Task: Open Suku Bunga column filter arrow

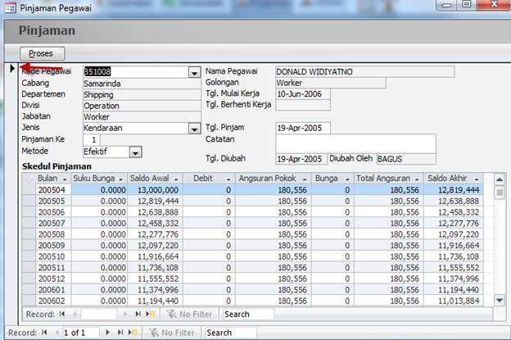Action: 121,179
